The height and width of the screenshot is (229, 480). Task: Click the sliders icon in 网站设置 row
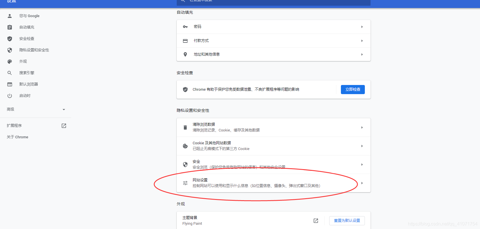185,183
